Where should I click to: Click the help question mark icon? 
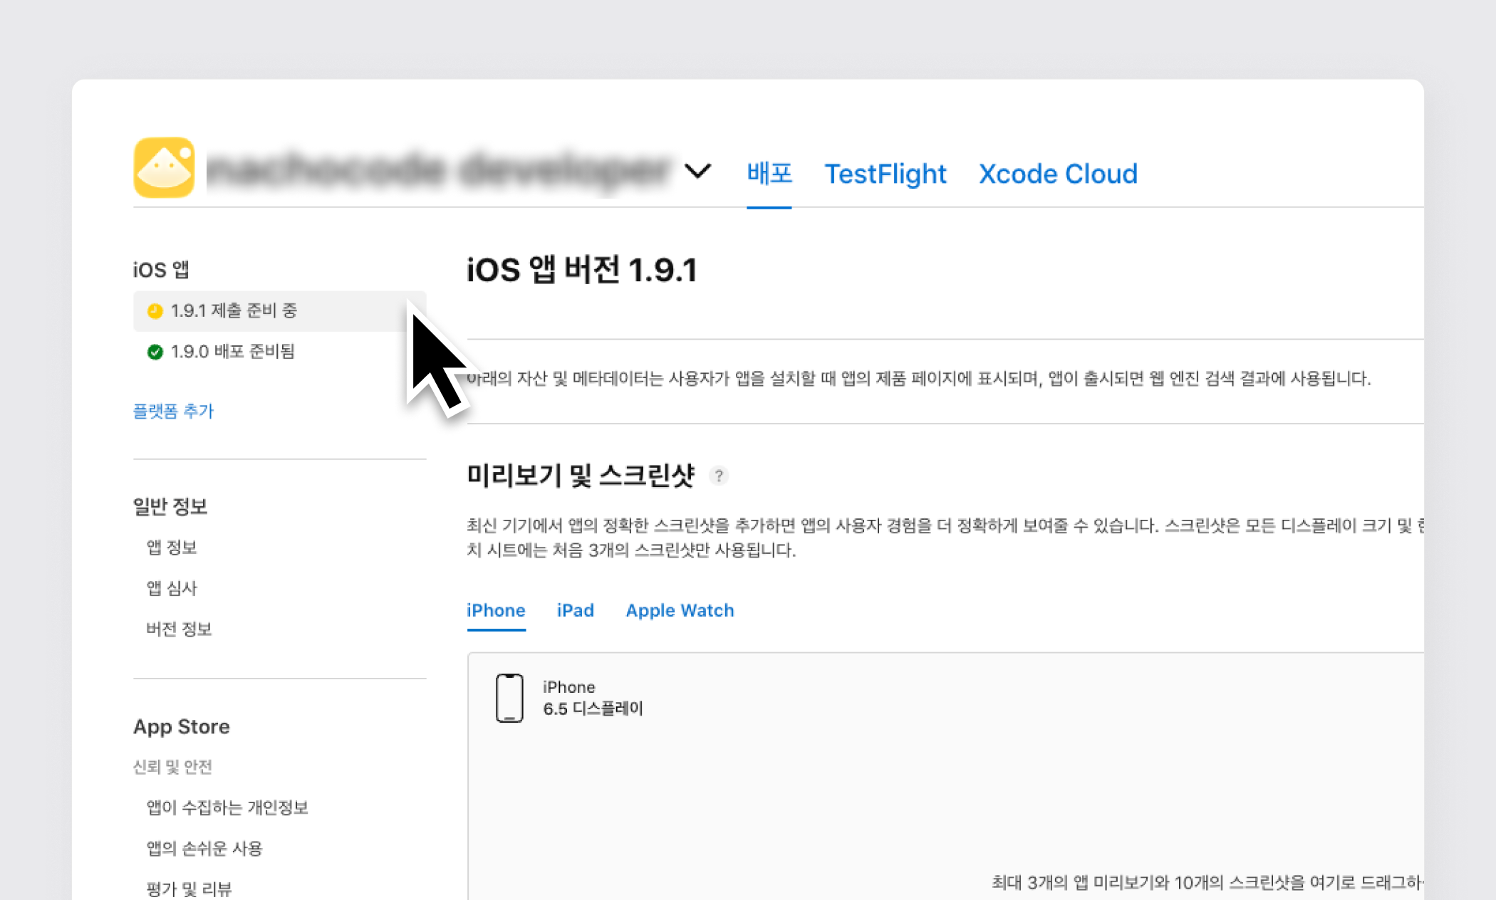coord(719,476)
